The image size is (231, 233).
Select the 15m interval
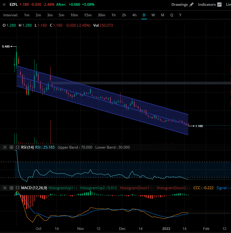88,15
